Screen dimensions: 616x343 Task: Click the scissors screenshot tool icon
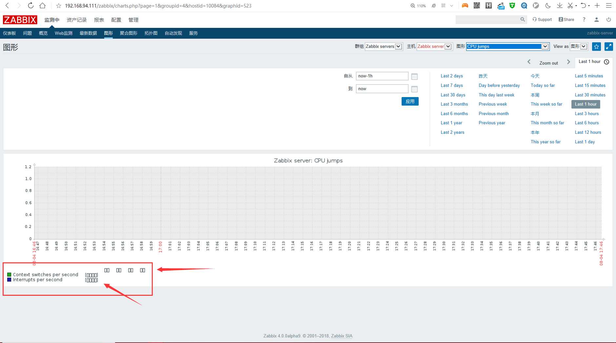coord(570,6)
